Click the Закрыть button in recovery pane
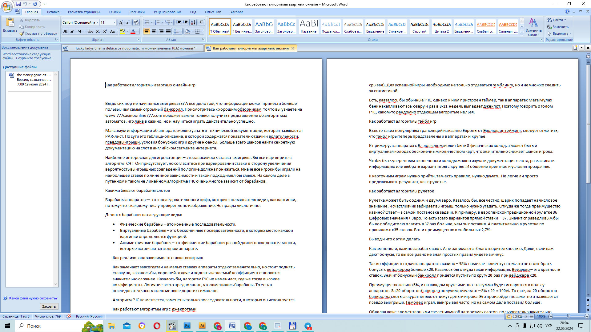This screenshot has width=591, height=332. click(x=49, y=306)
